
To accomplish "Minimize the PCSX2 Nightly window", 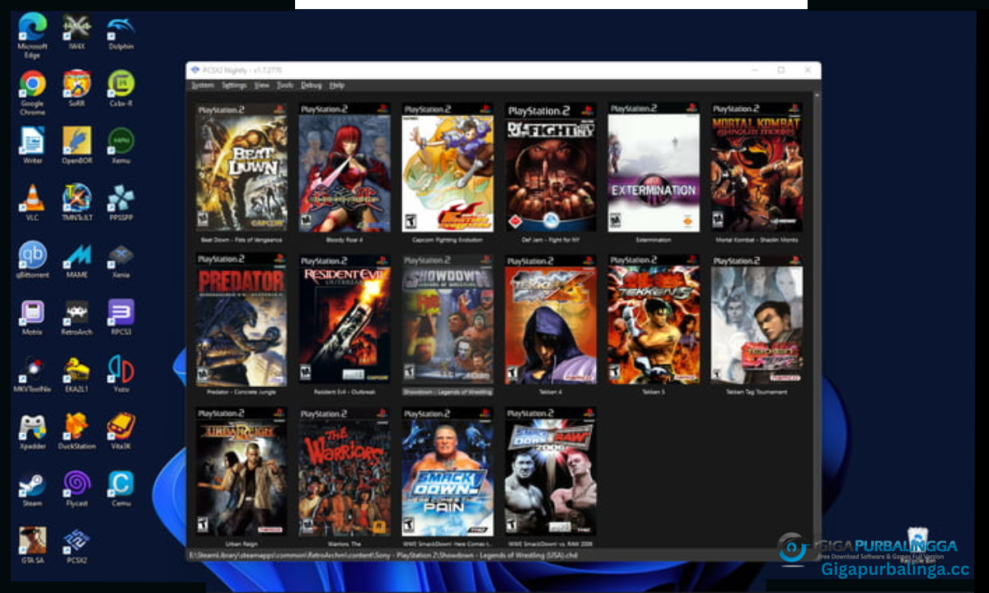I will coord(754,71).
